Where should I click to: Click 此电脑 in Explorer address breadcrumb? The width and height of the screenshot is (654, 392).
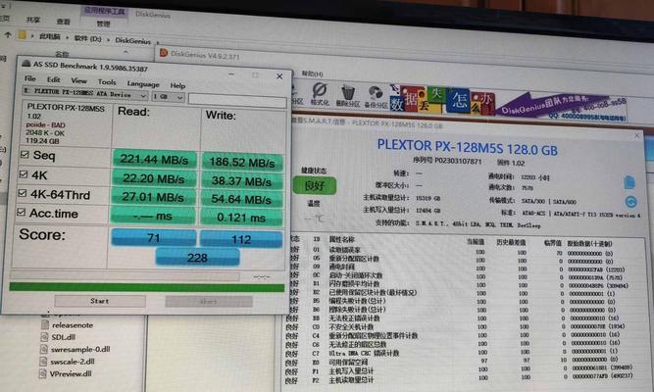coord(50,36)
